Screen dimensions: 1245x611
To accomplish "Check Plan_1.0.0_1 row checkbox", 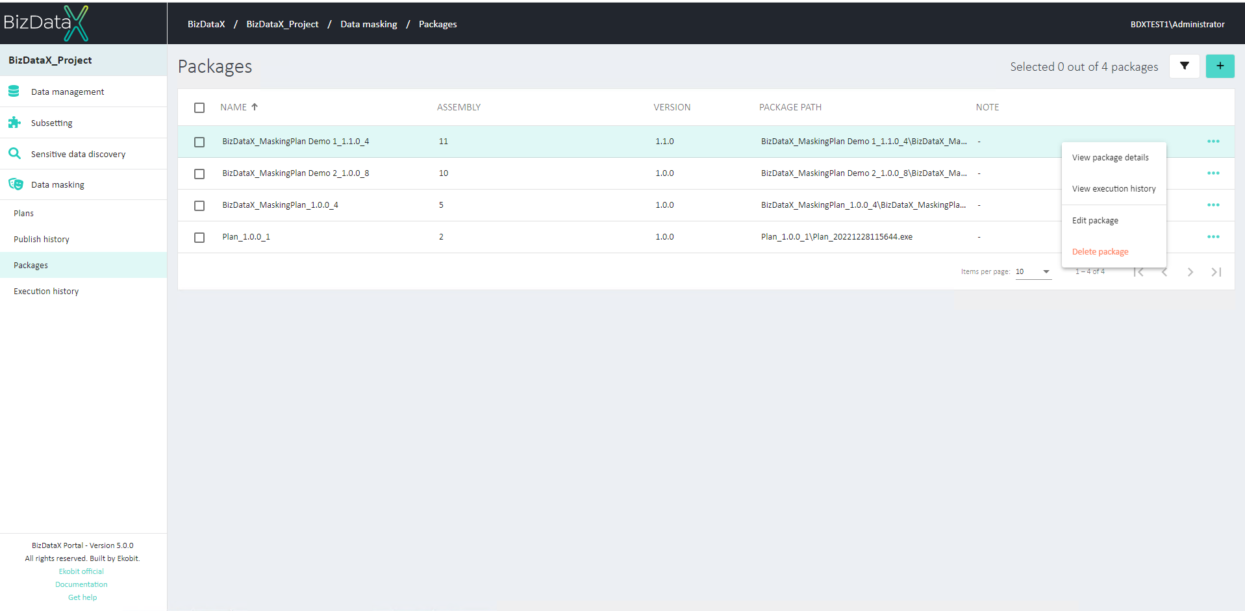I will click(x=199, y=238).
